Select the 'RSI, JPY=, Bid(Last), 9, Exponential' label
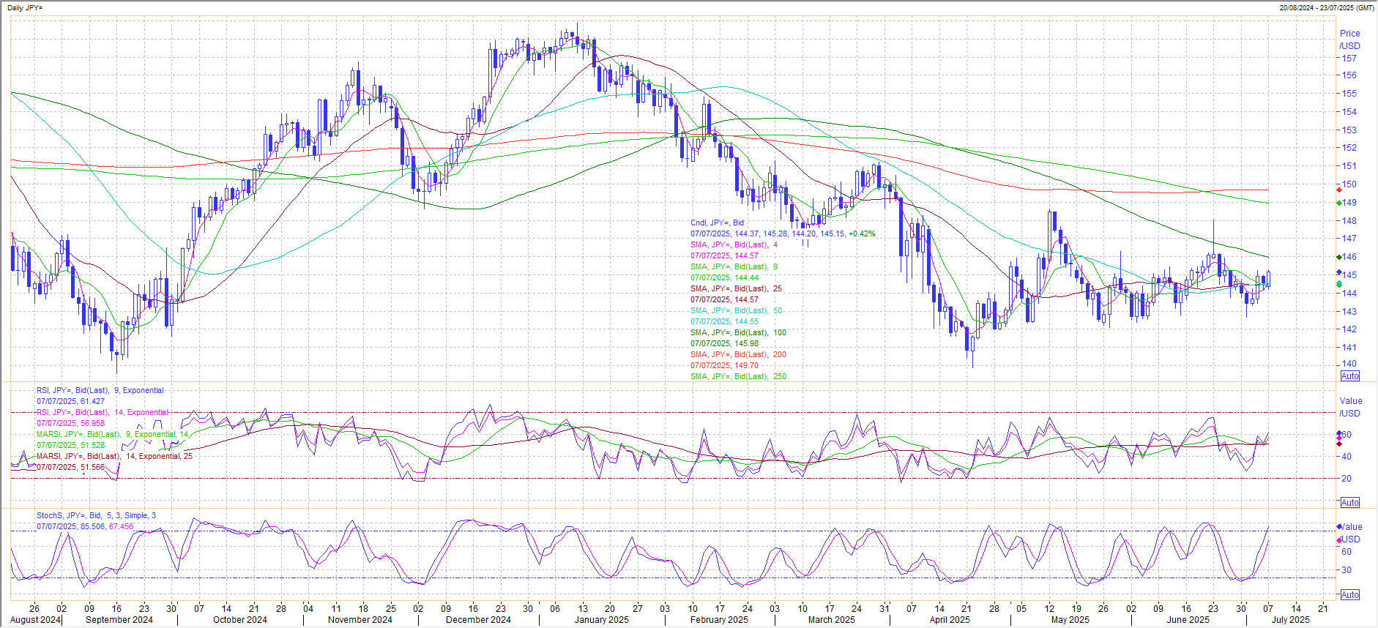 (100, 390)
